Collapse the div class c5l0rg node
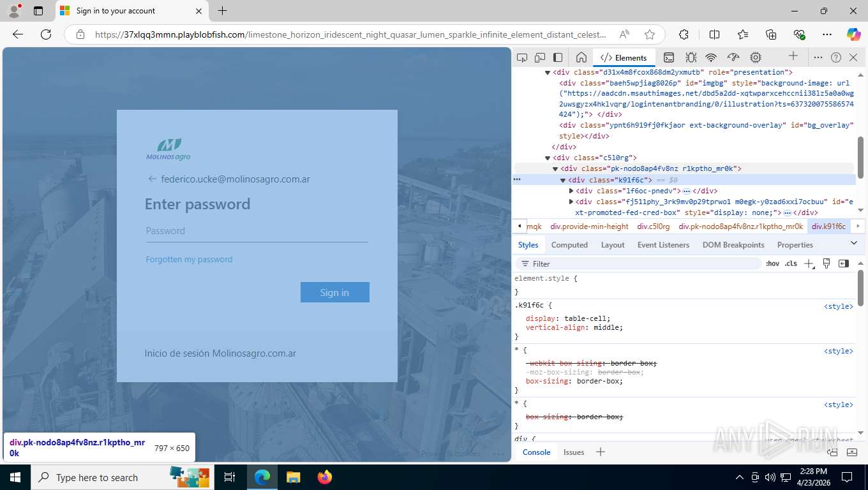This screenshot has height=490, width=868. (548, 158)
